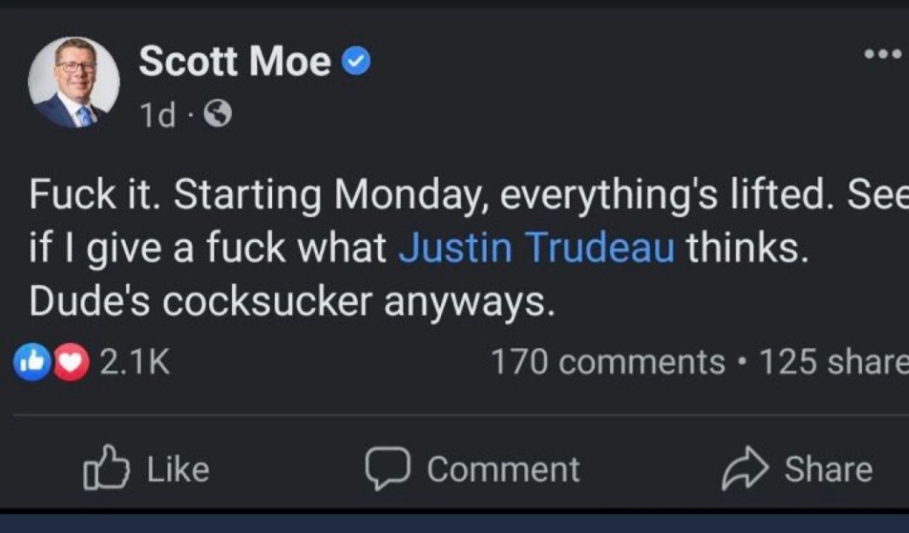Open the 170 comments link
The width and height of the screenshot is (909, 533).
(x=607, y=362)
